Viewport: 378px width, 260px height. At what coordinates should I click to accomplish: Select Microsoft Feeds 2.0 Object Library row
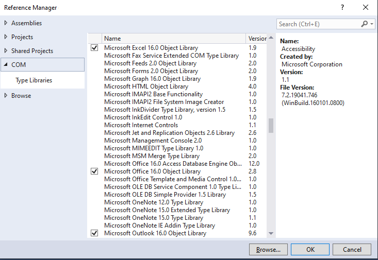click(x=177, y=63)
